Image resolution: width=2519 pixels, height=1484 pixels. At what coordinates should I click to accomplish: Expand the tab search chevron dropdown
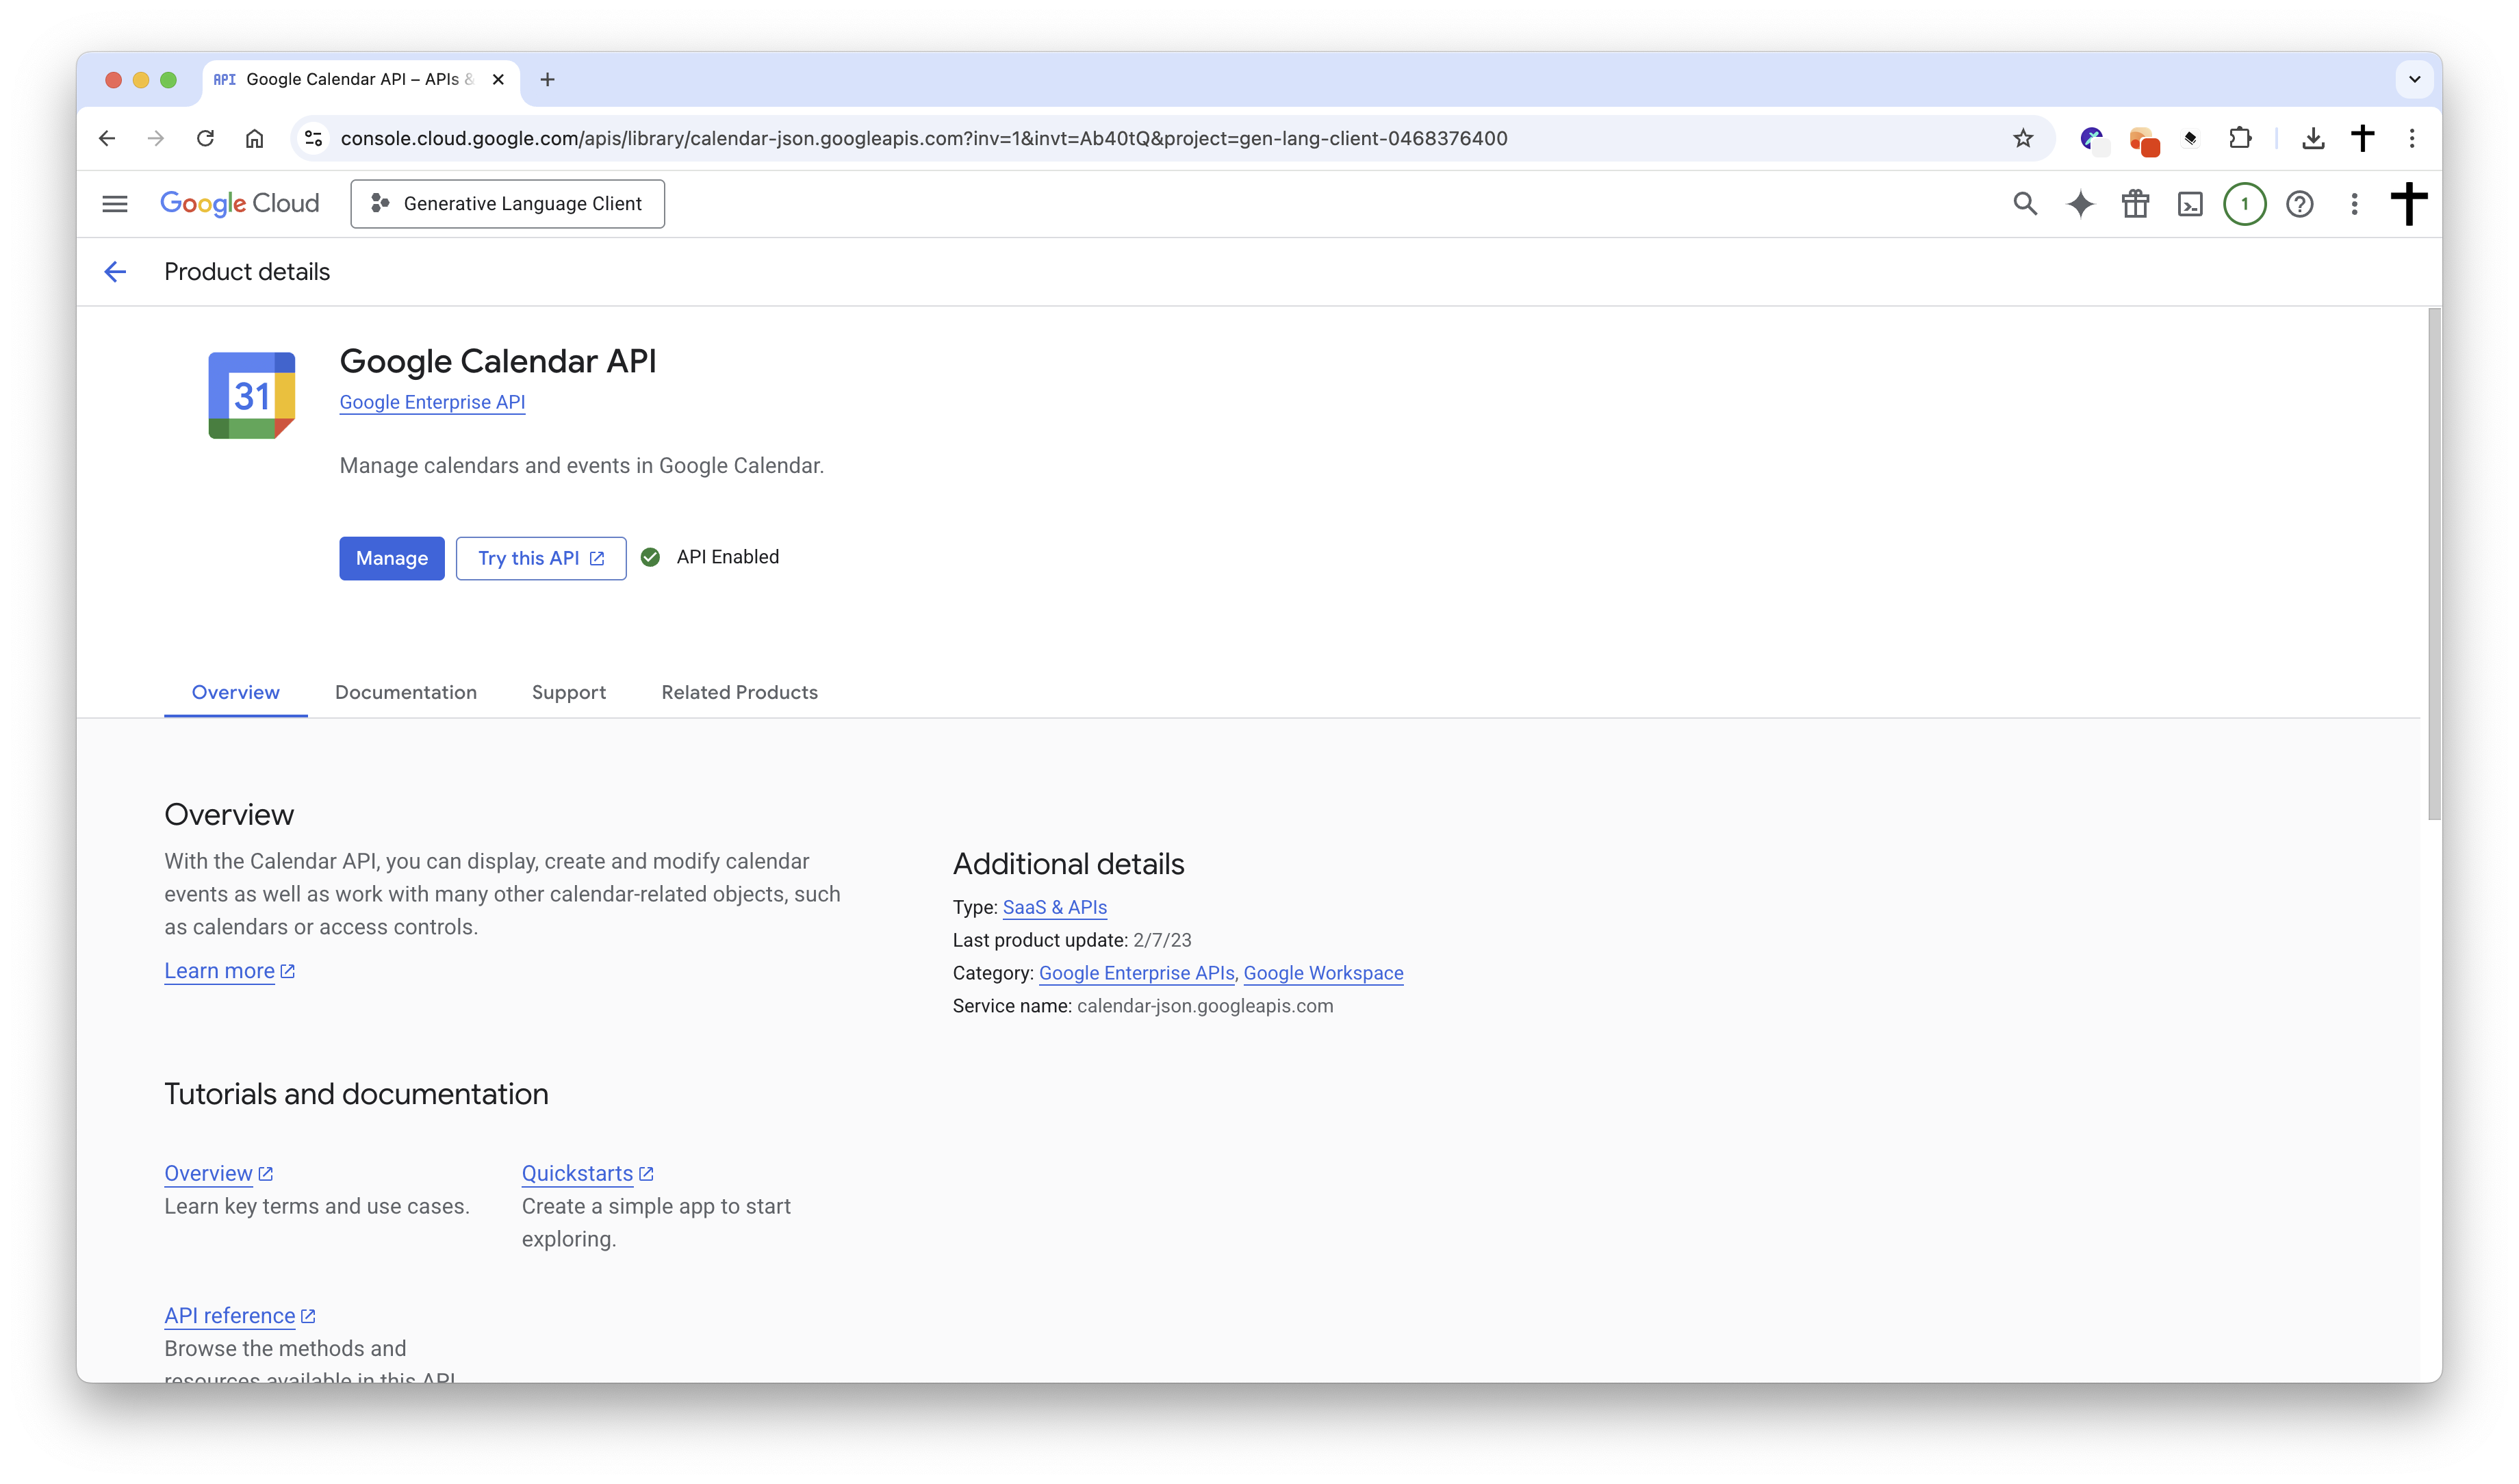click(x=2414, y=79)
